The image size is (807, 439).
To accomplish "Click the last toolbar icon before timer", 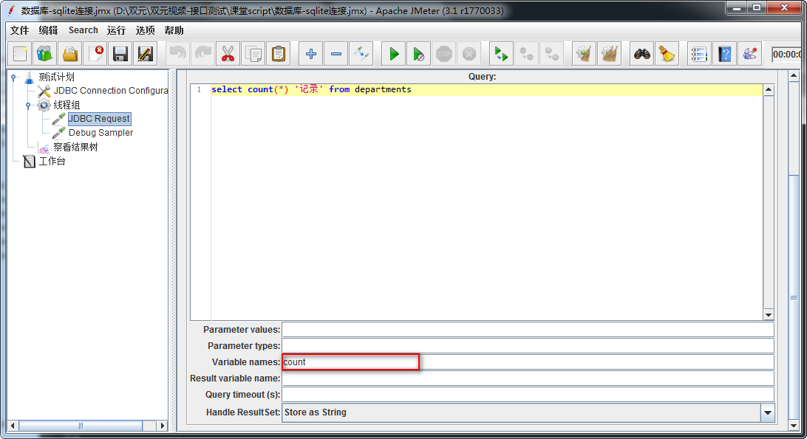I will click(x=750, y=54).
